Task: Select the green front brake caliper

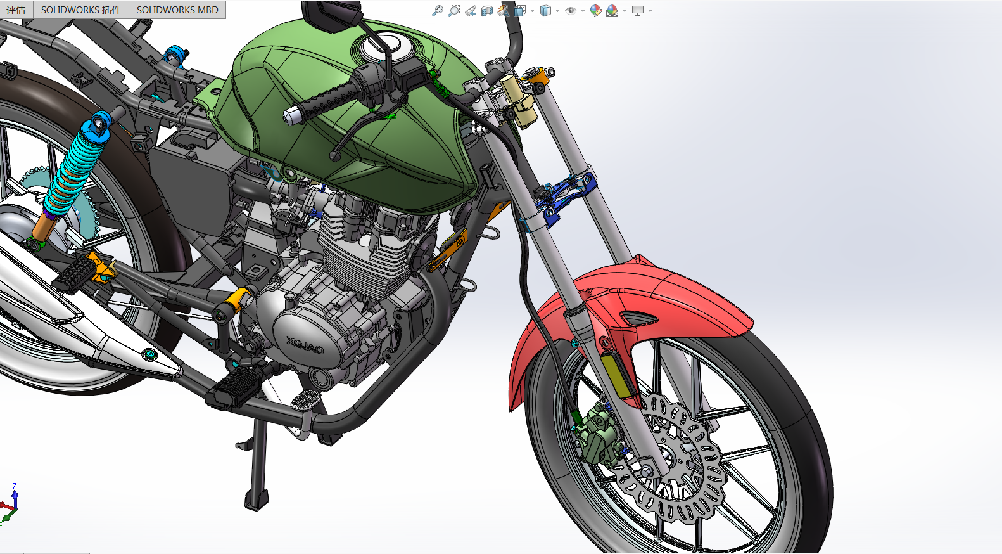Action: 597,436
